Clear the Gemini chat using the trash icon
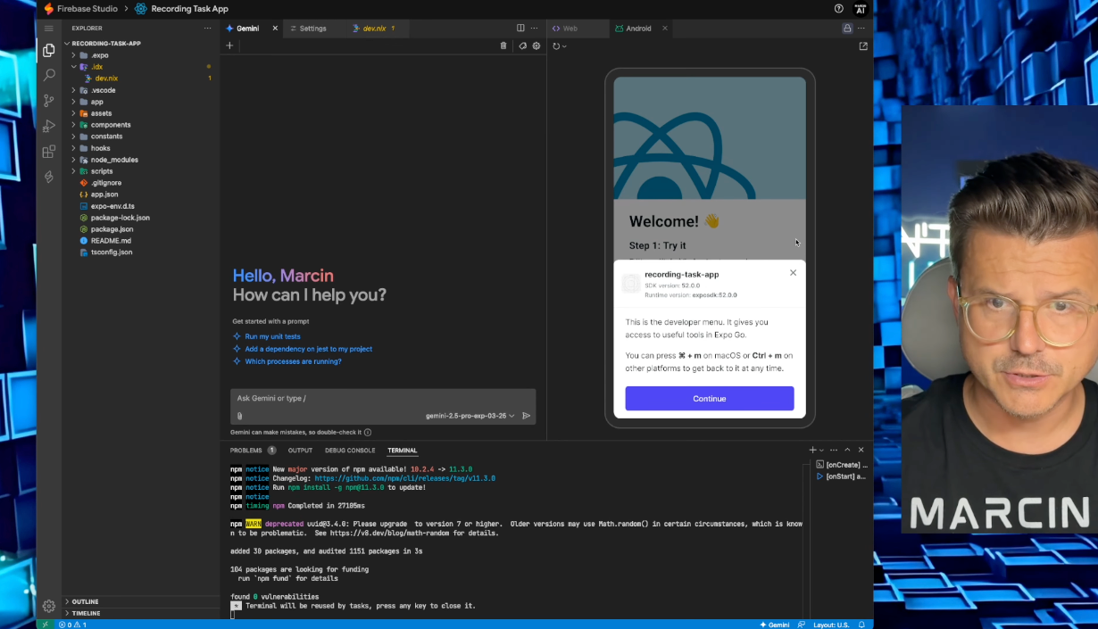This screenshot has width=1098, height=629. tap(503, 46)
